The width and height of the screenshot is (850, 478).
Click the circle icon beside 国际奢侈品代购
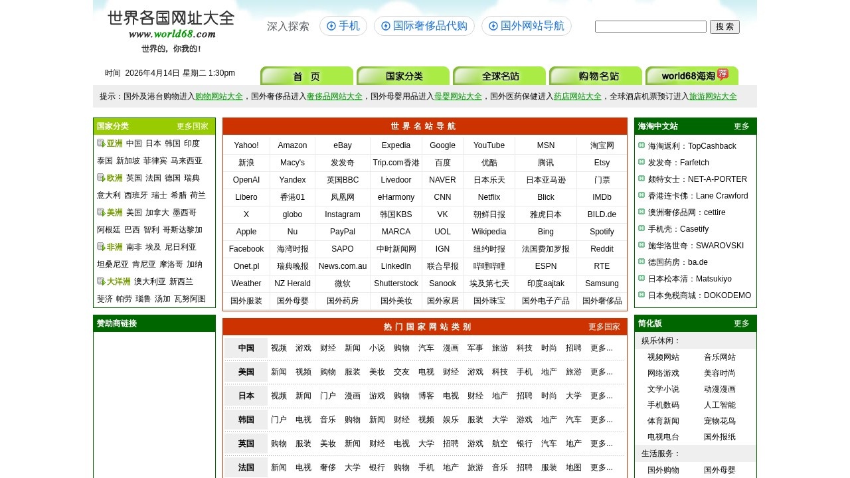386,26
